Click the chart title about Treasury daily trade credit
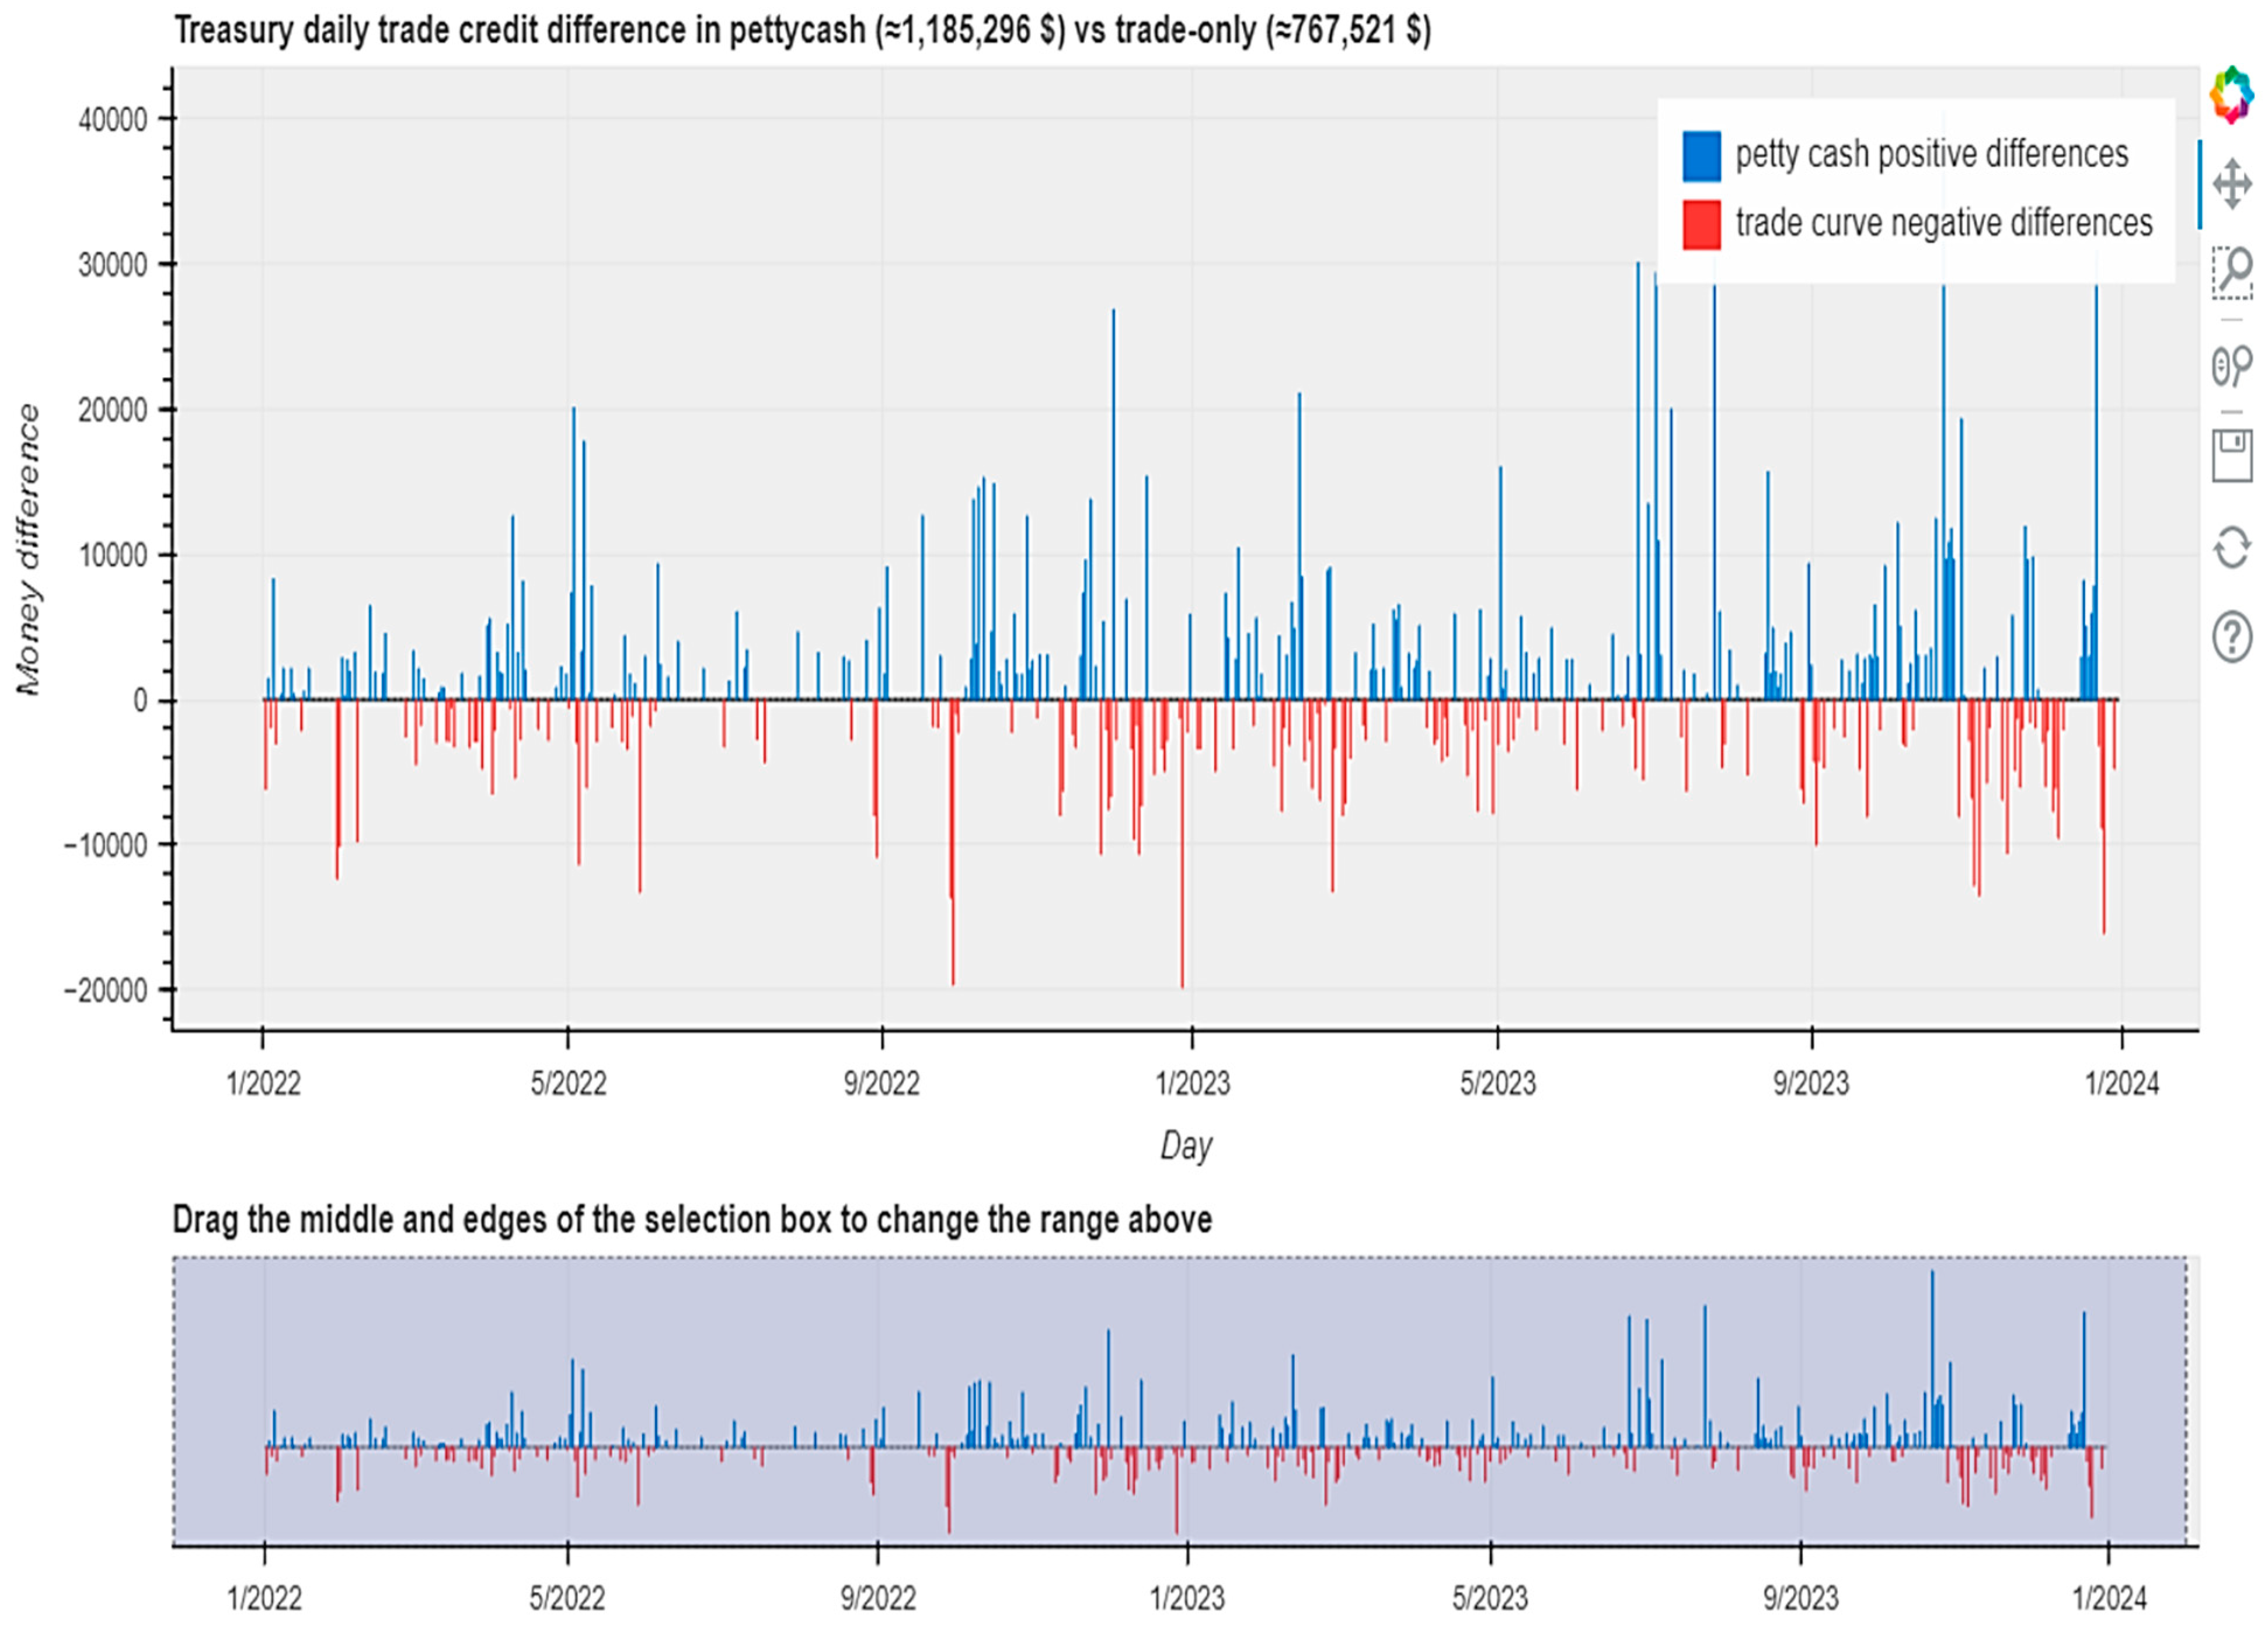Viewport: 2268px width, 1625px height. point(802,30)
